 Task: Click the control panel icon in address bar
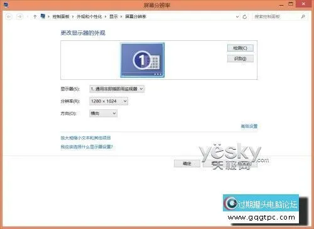click(x=43, y=16)
